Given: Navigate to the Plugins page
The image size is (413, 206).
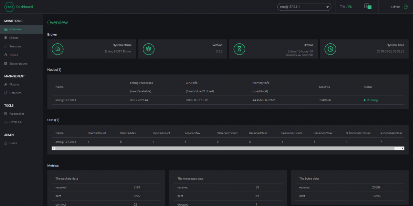Looking at the screenshot, I should point(14,84).
